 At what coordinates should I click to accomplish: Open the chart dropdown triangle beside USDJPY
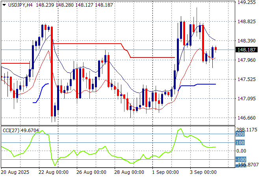tap(4, 5)
